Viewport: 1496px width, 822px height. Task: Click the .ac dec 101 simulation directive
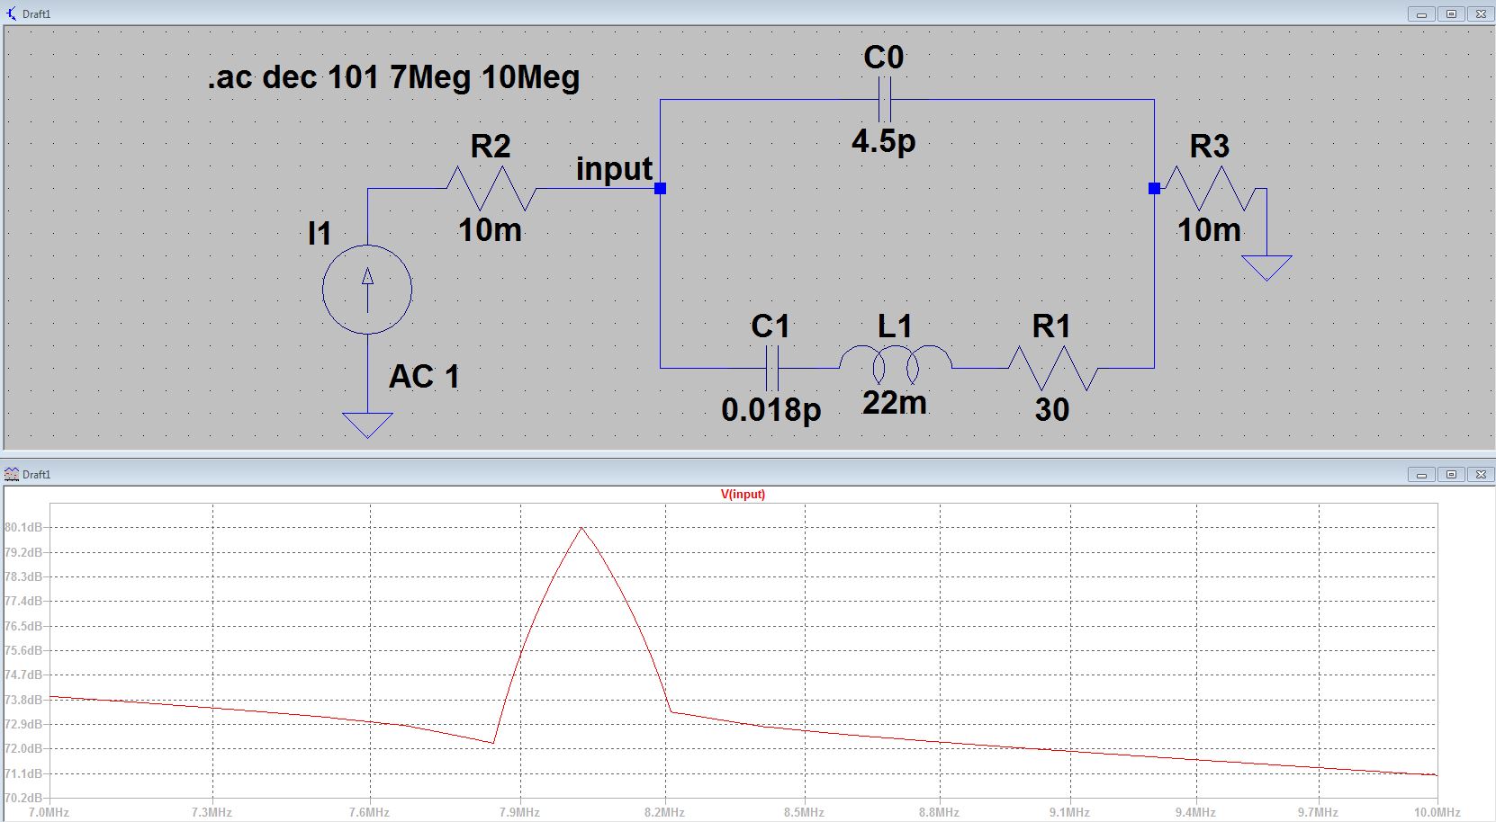(x=393, y=77)
